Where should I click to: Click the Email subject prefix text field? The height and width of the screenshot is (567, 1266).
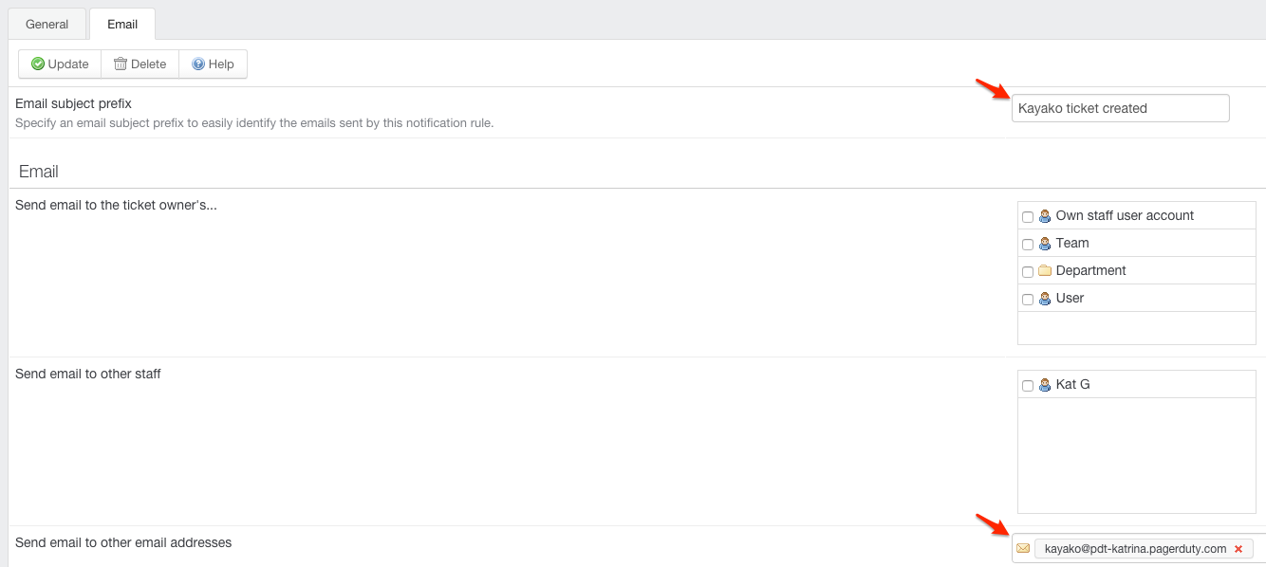[x=1120, y=108]
